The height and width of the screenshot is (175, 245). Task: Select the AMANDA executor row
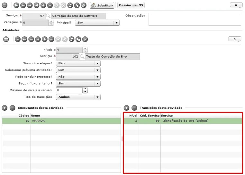coord(61,121)
